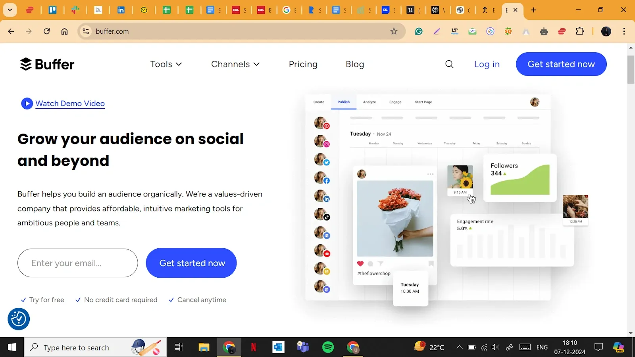Image resolution: width=635 pixels, height=357 pixels.
Task: Click the Watch Demo Video link
Action: (x=70, y=104)
